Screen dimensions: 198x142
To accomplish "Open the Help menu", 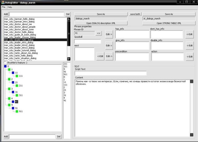I will 10,7.
